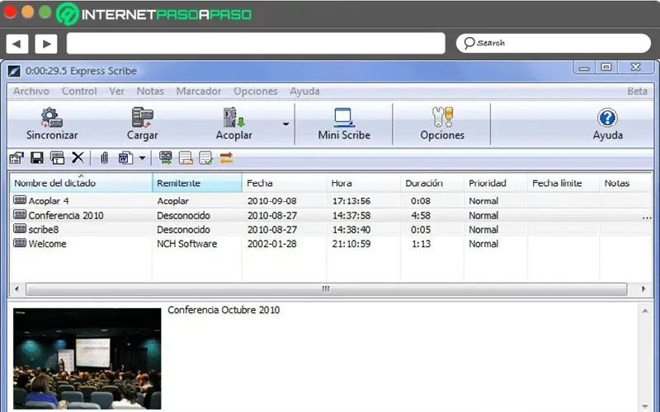Click the paperclip attachment icon

pyautogui.click(x=105, y=158)
